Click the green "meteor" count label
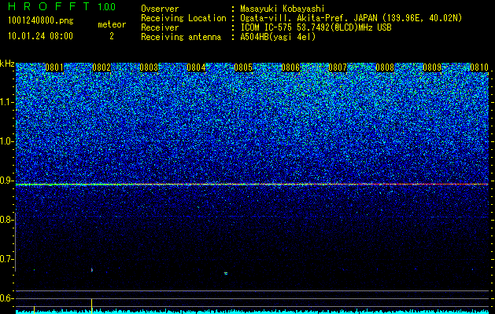The width and height of the screenshot is (495, 314). [x=112, y=24]
